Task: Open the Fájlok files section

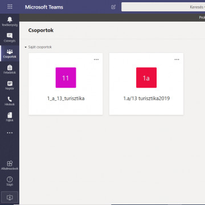Action: click(10, 117)
